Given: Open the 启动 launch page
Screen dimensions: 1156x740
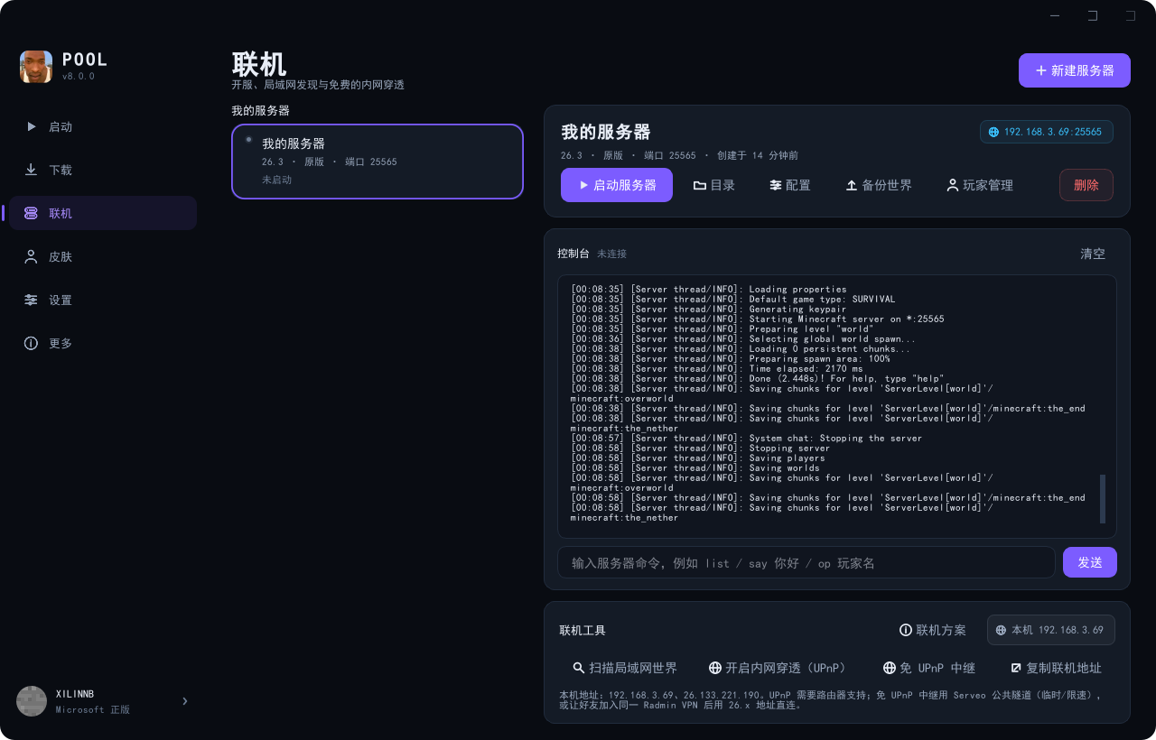Looking at the screenshot, I should pyautogui.click(x=103, y=127).
